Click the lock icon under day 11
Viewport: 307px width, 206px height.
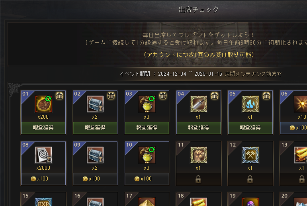click(198, 179)
